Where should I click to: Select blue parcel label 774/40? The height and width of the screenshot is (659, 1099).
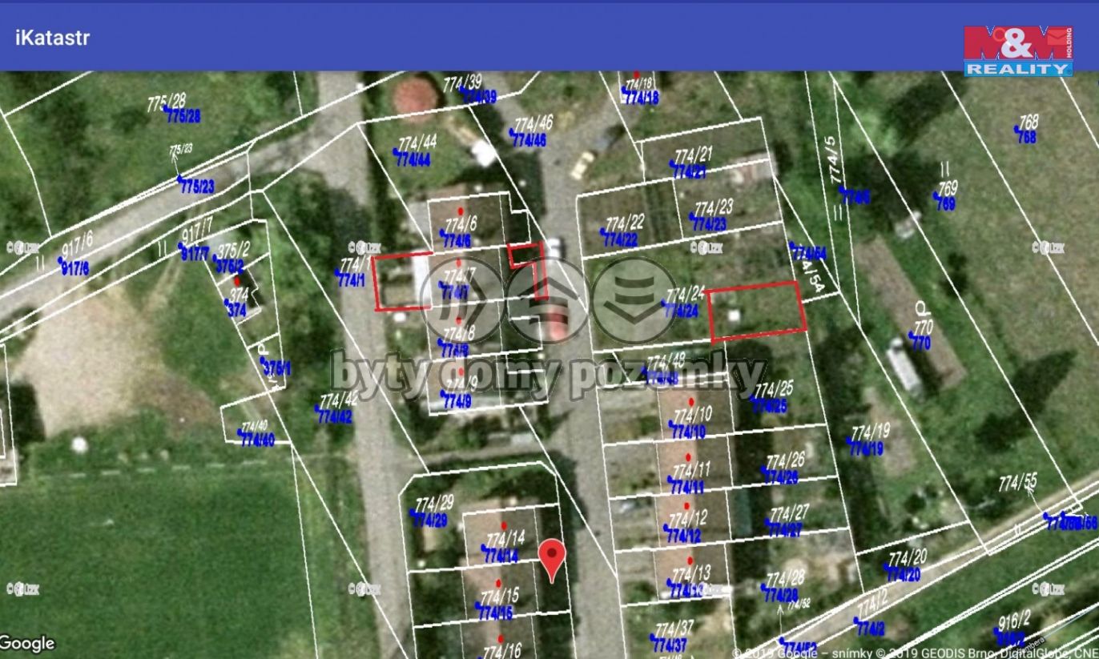click(x=256, y=439)
